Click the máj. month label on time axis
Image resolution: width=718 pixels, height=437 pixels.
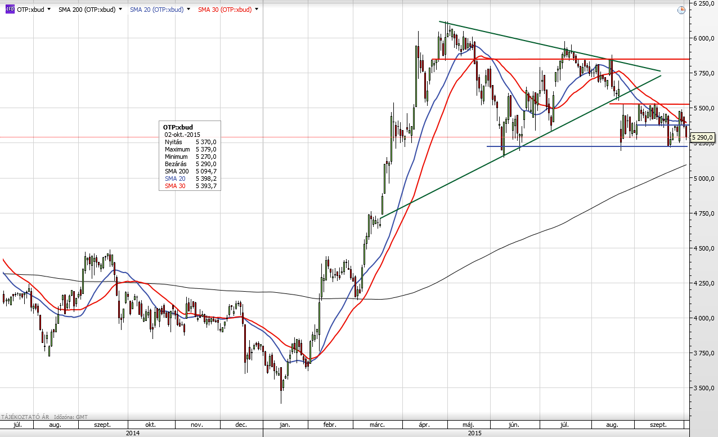click(x=468, y=425)
